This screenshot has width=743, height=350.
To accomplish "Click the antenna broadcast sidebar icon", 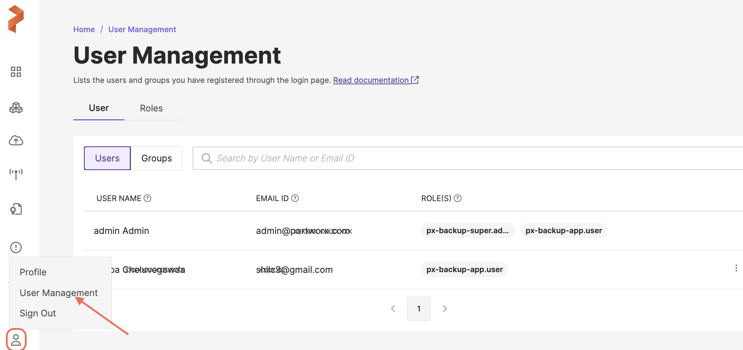I will point(16,174).
